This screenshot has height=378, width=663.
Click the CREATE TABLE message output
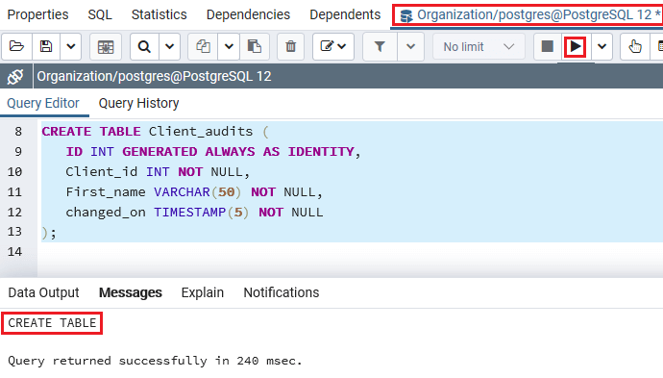point(52,323)
